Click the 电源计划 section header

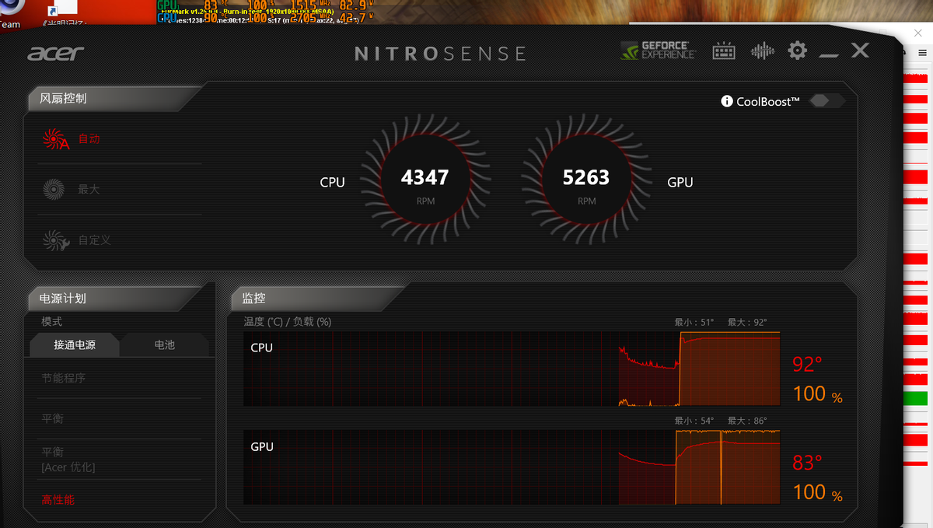[64, 299]
